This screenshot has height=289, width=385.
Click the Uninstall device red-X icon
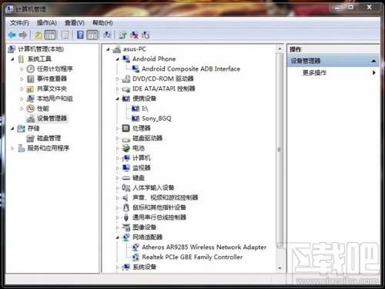(x=134, y=35)
